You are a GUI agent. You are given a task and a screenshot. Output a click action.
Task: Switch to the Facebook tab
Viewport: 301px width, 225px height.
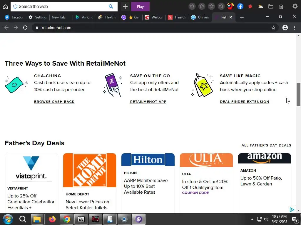click(x=14, y=17)
